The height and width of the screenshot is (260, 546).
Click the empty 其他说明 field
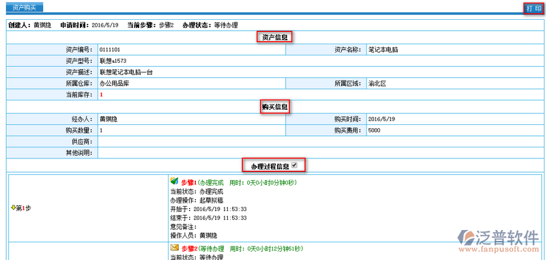pos(320,152)
